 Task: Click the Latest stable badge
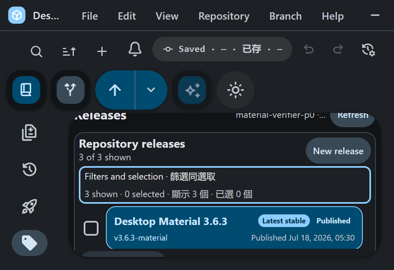point(284,220)
